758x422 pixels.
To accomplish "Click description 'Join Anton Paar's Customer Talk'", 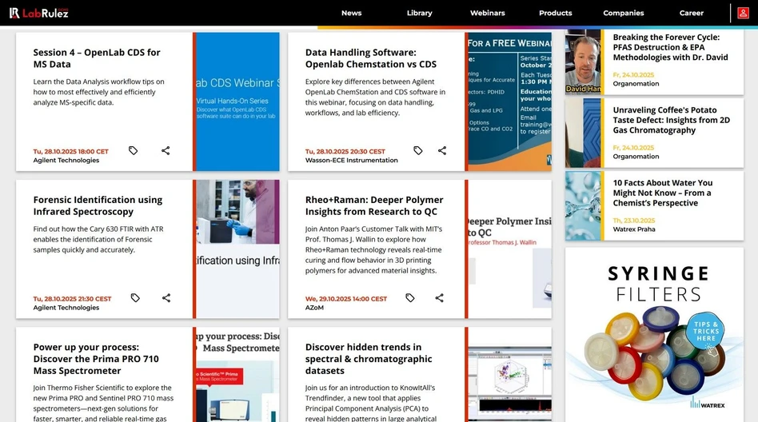I will coord(373,250).
